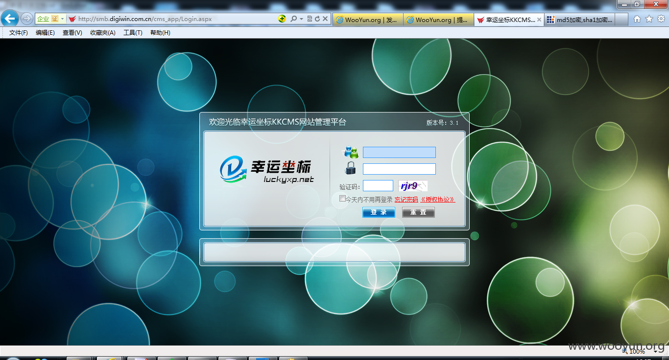The image size is (669, 360).
Task: Stop loading with the X icon
Action: [x=325, y=19]
